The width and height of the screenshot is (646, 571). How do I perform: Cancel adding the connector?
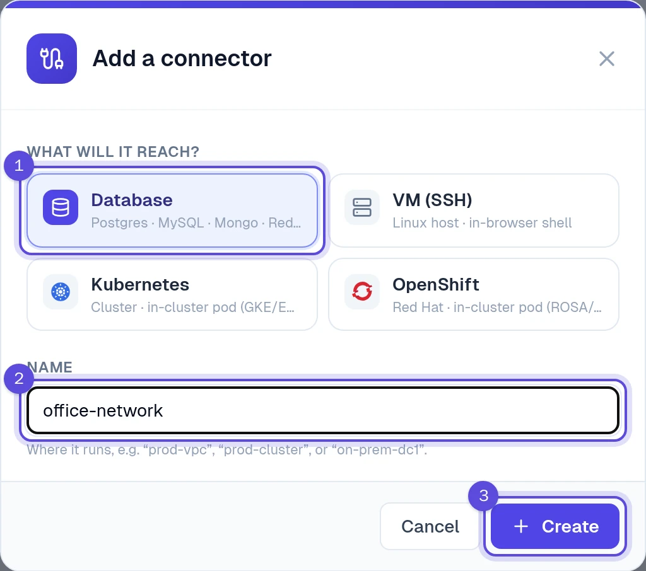[x=430, y=526]
